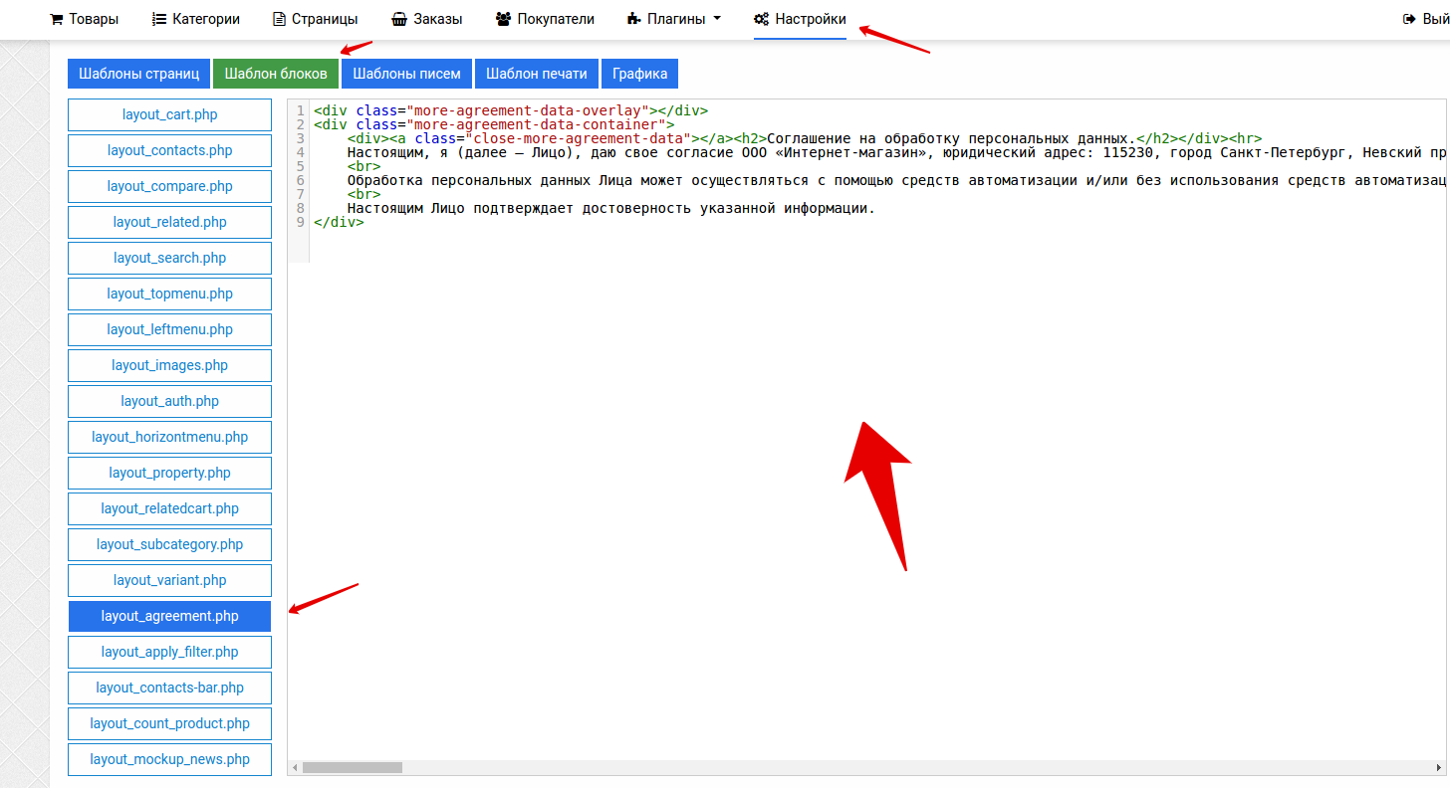Open layout_variant.php template
Image resolution: width=1450 pixels, height=788 pixels.
pos(169,580)
